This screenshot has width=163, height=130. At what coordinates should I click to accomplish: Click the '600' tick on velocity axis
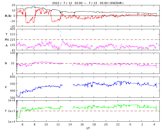(12, 77)
